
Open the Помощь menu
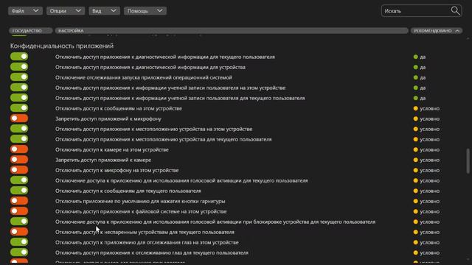(145, 11)
